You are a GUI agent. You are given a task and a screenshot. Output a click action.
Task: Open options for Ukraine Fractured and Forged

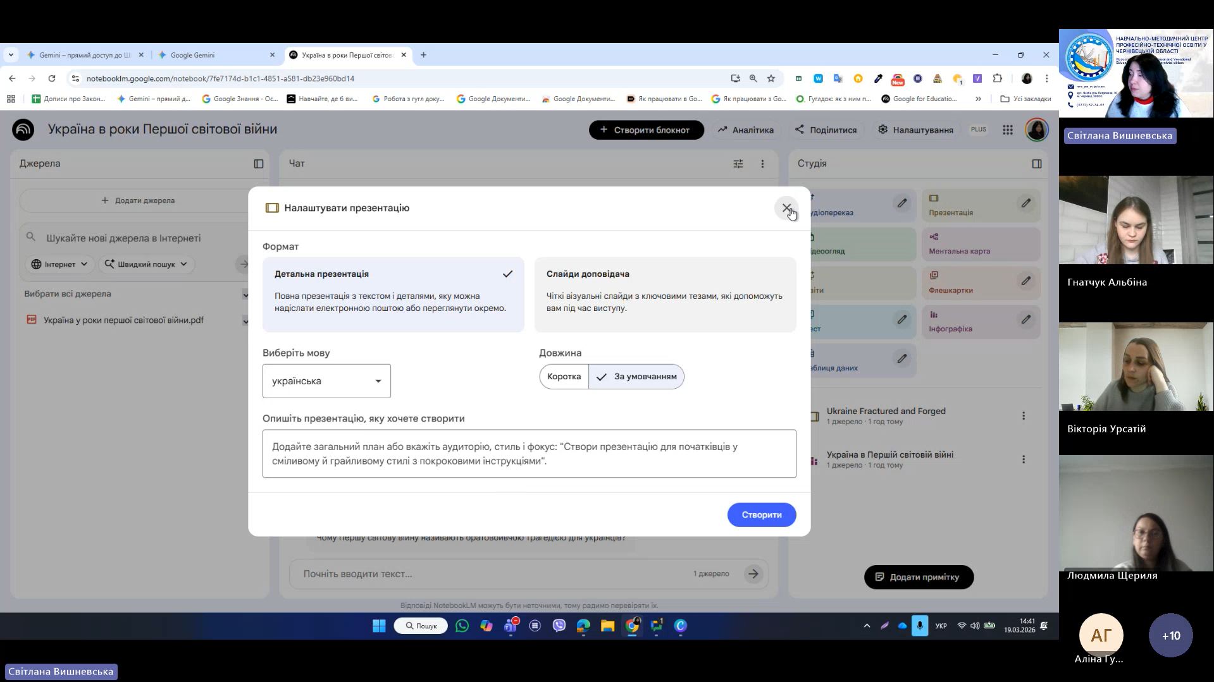click(x=1023, y=416)
